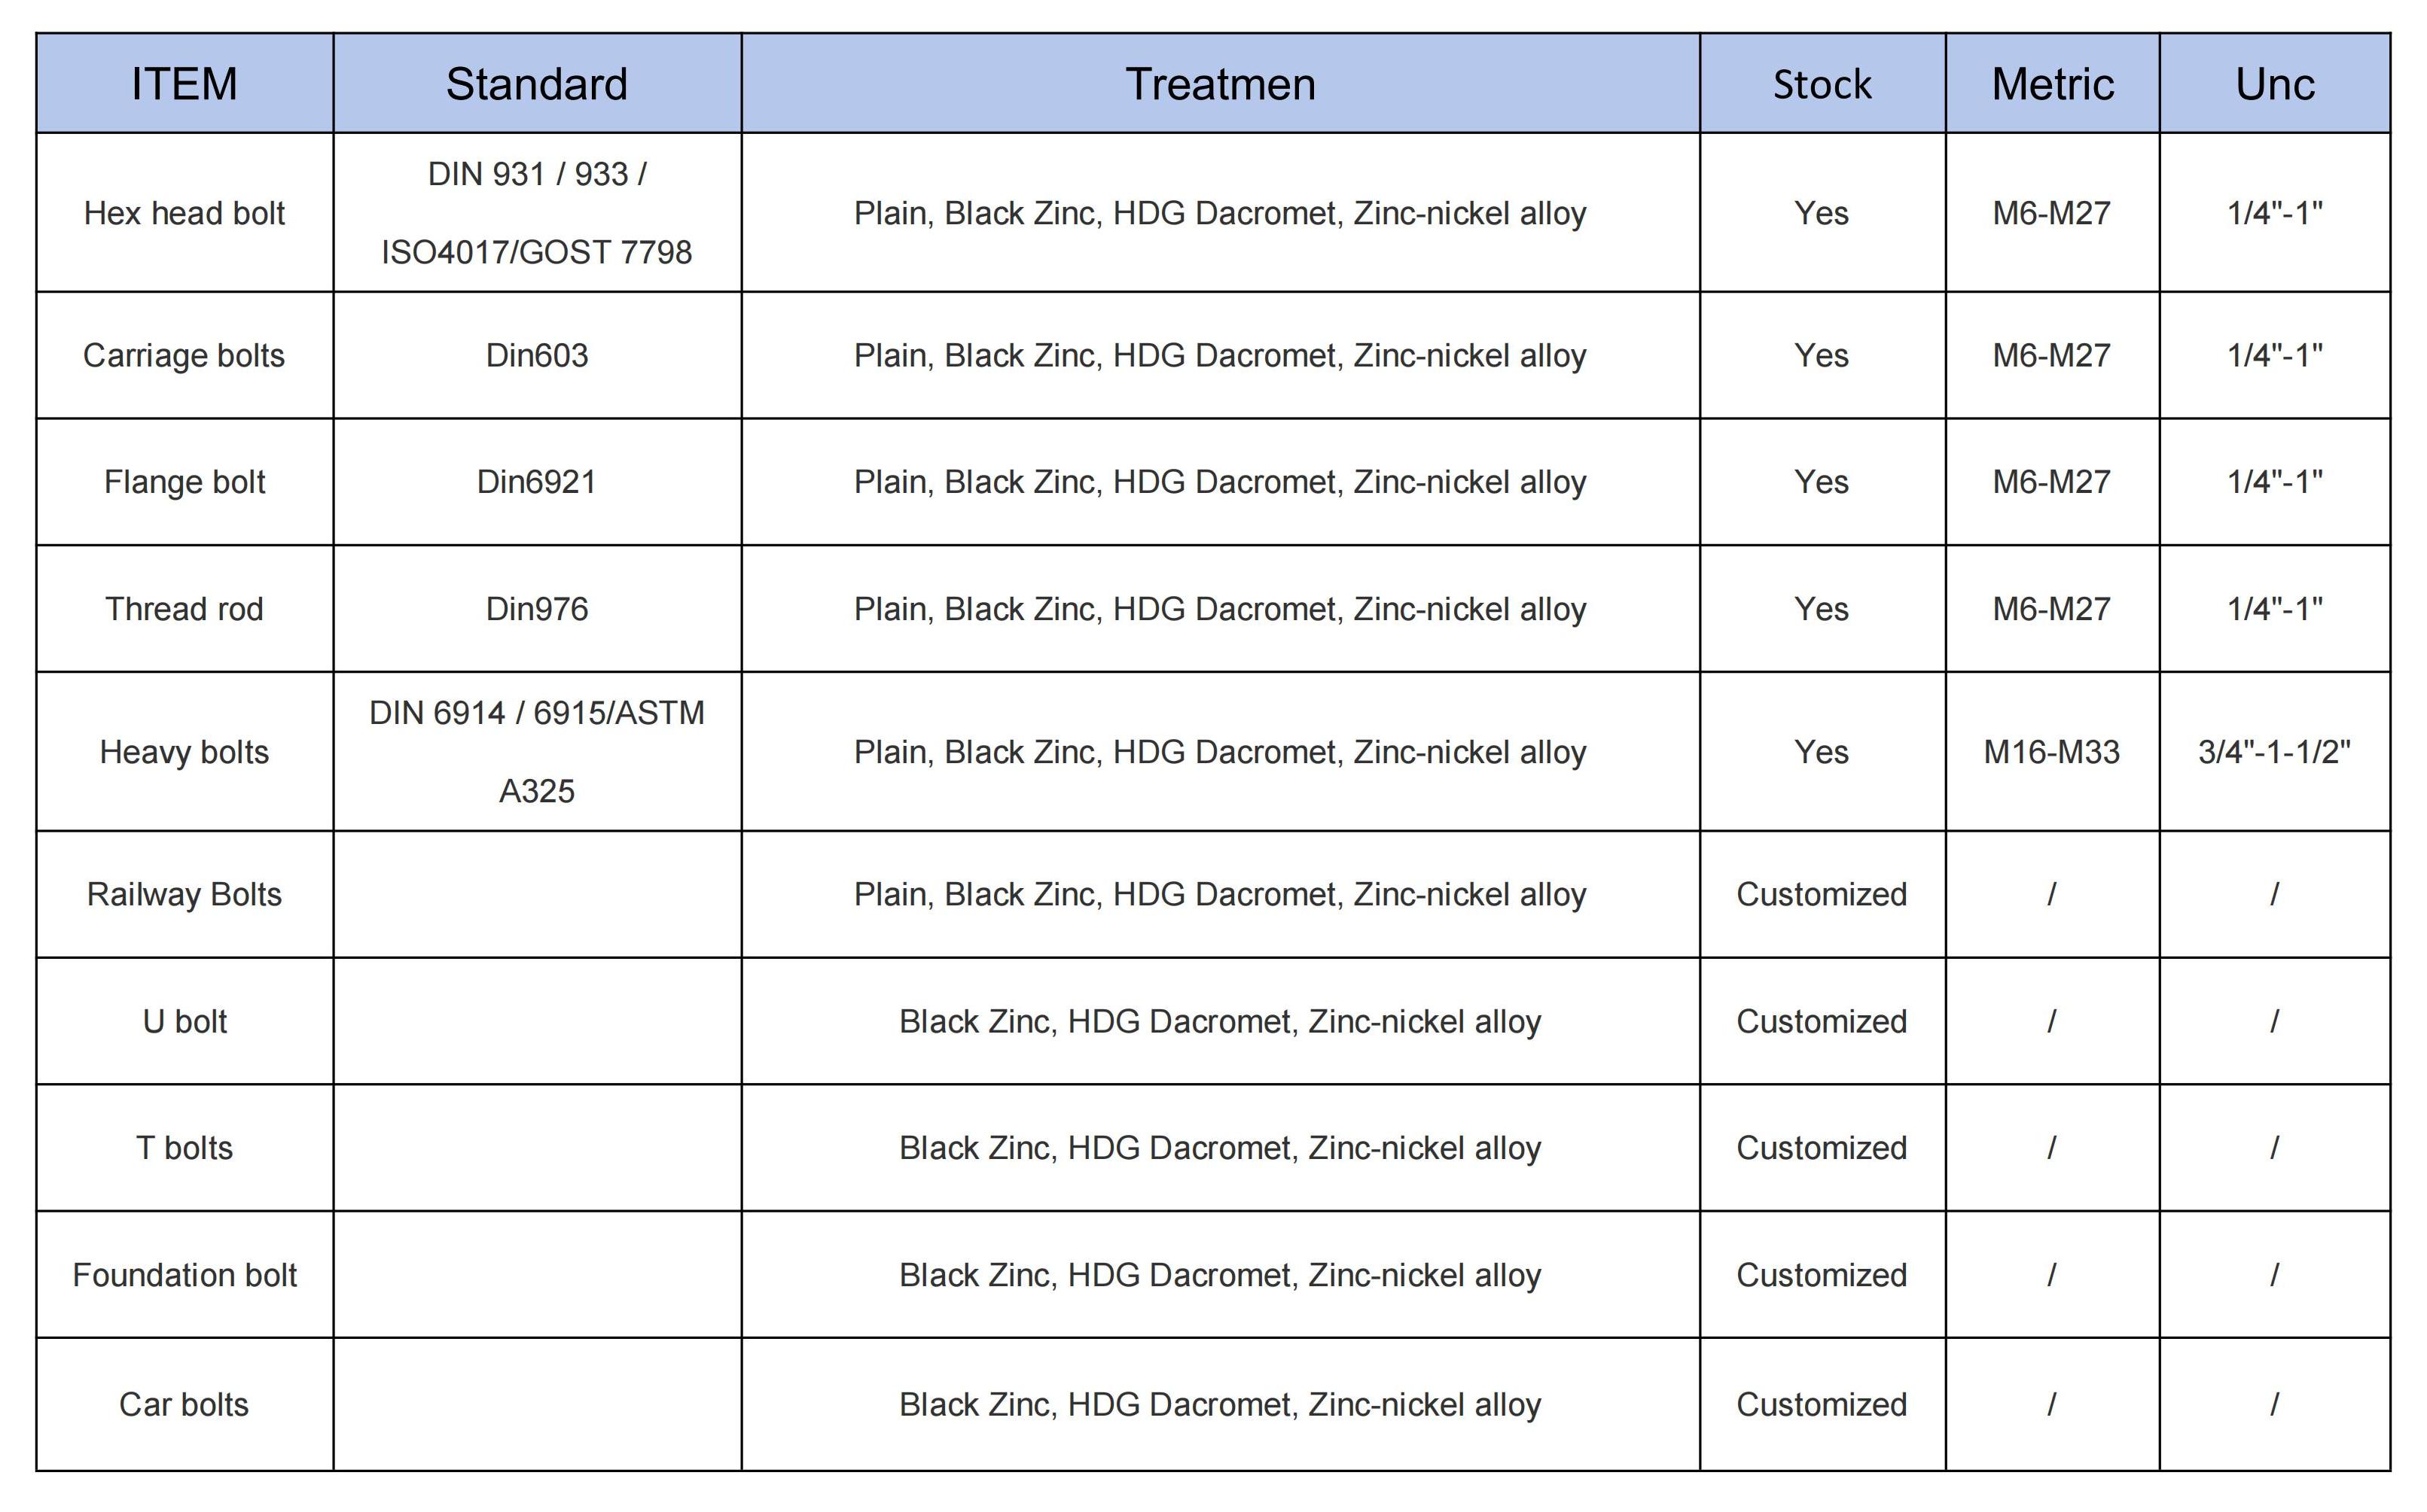Viewport: 2427px width, 1512px height.
Task: Select the Stock column header
Action: coord(1822,83)
